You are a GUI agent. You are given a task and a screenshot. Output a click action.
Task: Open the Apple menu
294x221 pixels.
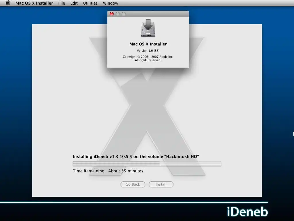click(x=8, y=3)
